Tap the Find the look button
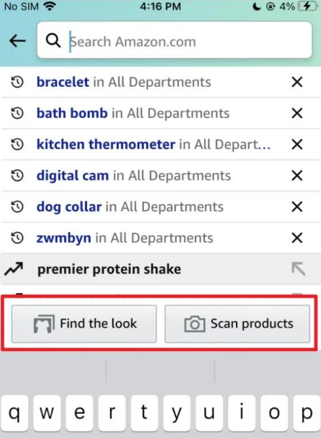 click(84, 324)
